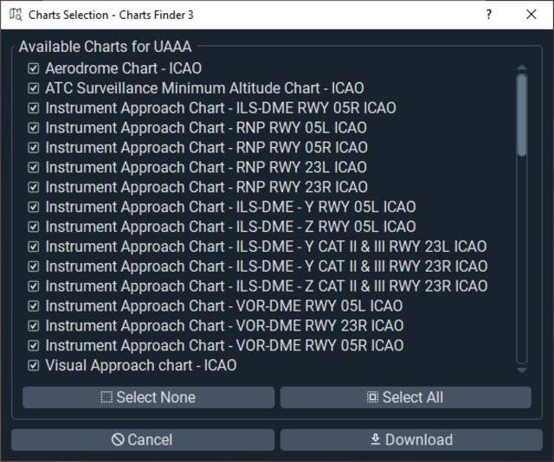Uncheck RNP RWY 23R ICAO checkbox

34,187
